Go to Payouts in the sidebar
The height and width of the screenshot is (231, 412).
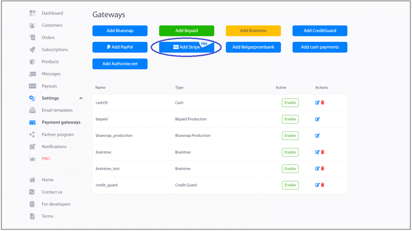tap(49, 86)
